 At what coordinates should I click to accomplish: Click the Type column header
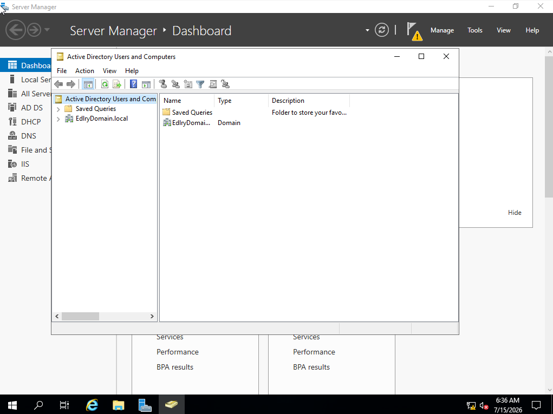click(241, 101)
